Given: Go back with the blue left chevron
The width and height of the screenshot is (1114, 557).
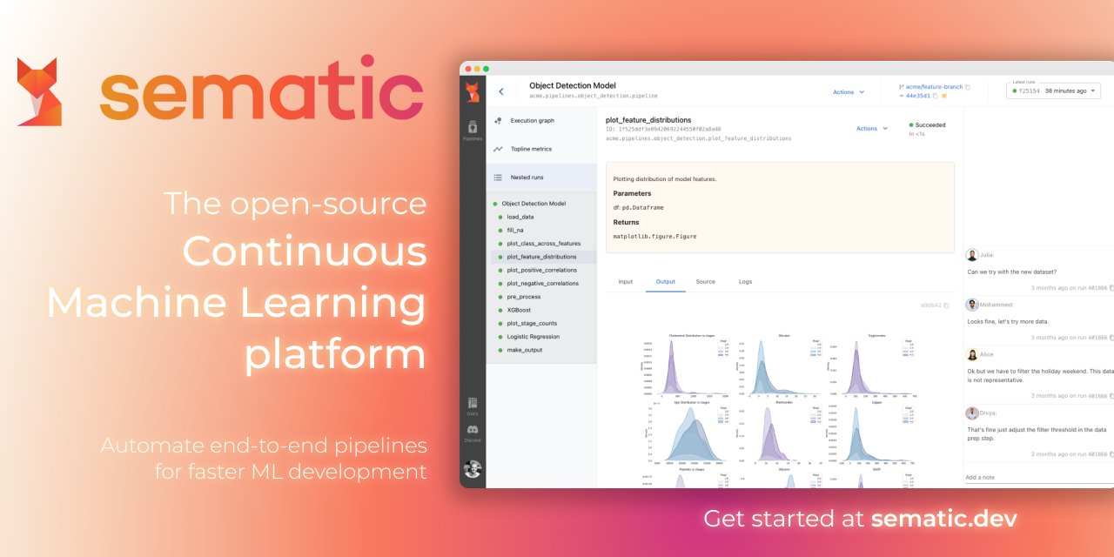Looking at the screenshot, I should coord(501,91).
